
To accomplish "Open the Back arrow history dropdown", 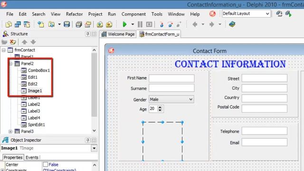I will click(203, 24).
